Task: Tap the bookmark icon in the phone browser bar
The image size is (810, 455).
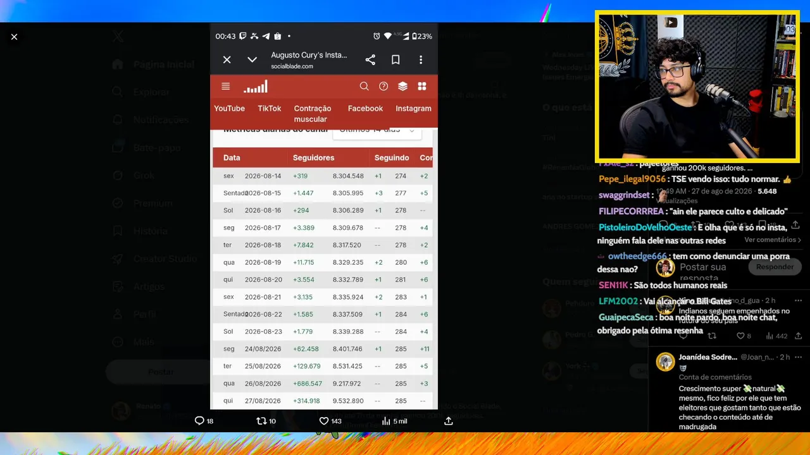Action: click(396, 59)
